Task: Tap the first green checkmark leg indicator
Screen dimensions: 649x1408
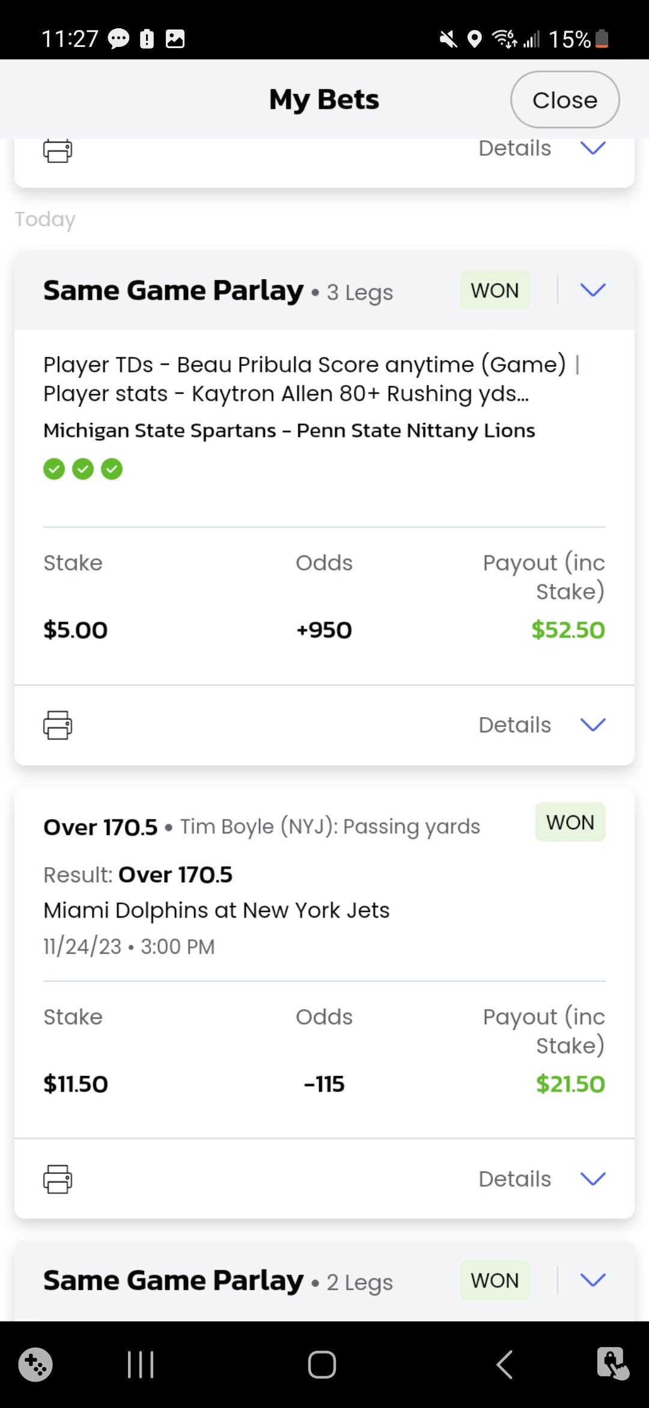Action: click(54, 469)
